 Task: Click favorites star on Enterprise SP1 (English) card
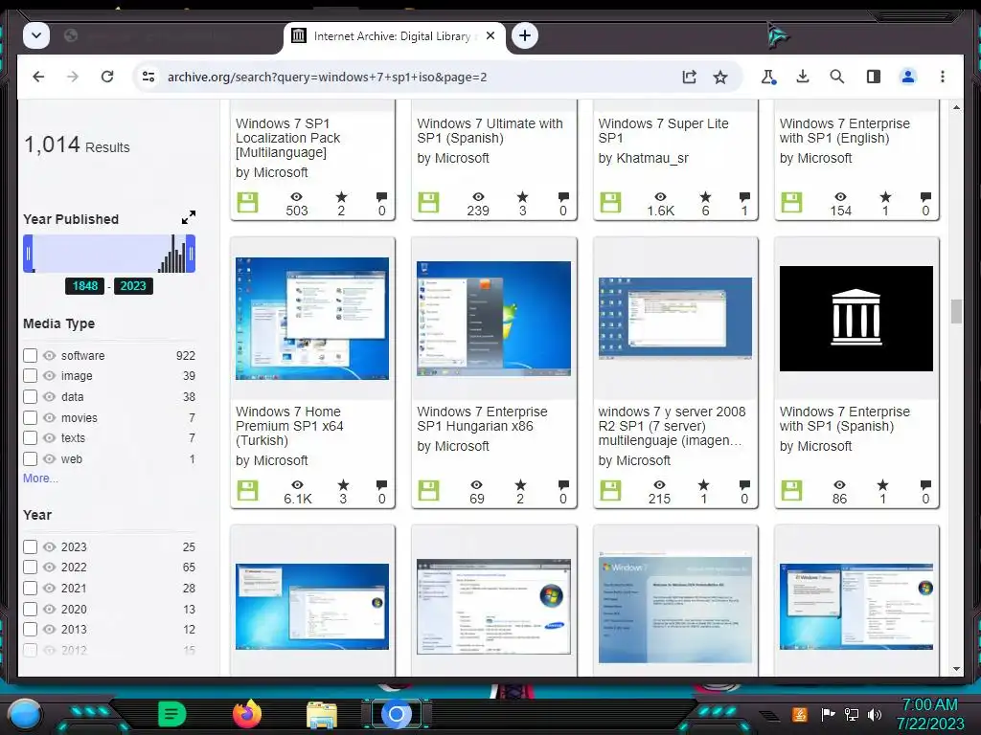885,197
